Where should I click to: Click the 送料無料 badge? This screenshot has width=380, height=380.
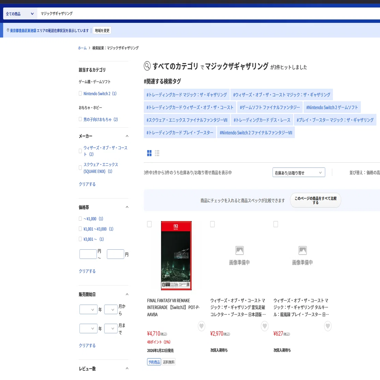(169, 362)
